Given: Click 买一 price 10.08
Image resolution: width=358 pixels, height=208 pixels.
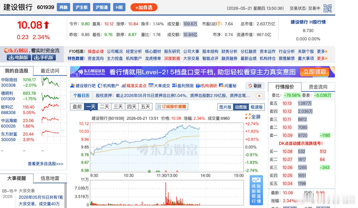Looking at the screenshot, I should point(287,151).
